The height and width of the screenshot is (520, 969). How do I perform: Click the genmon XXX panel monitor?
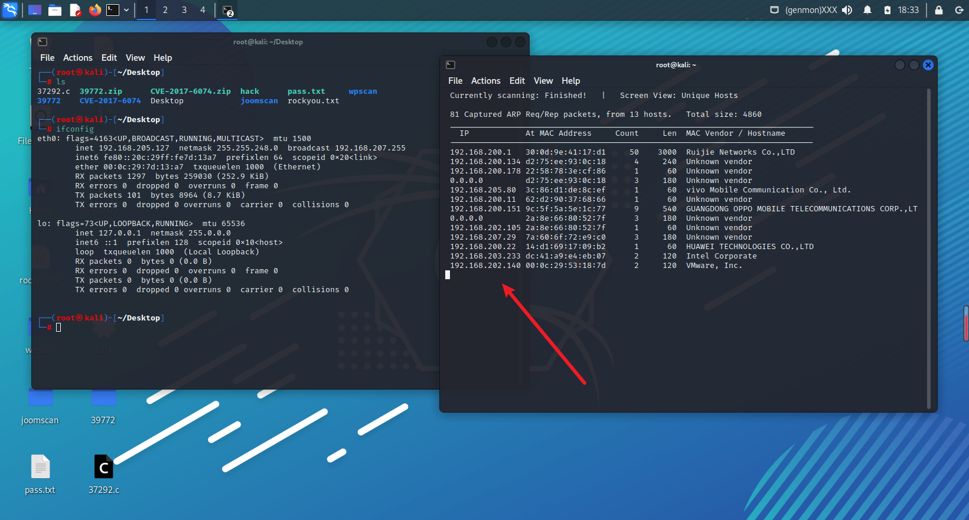(x=811, y=10)
